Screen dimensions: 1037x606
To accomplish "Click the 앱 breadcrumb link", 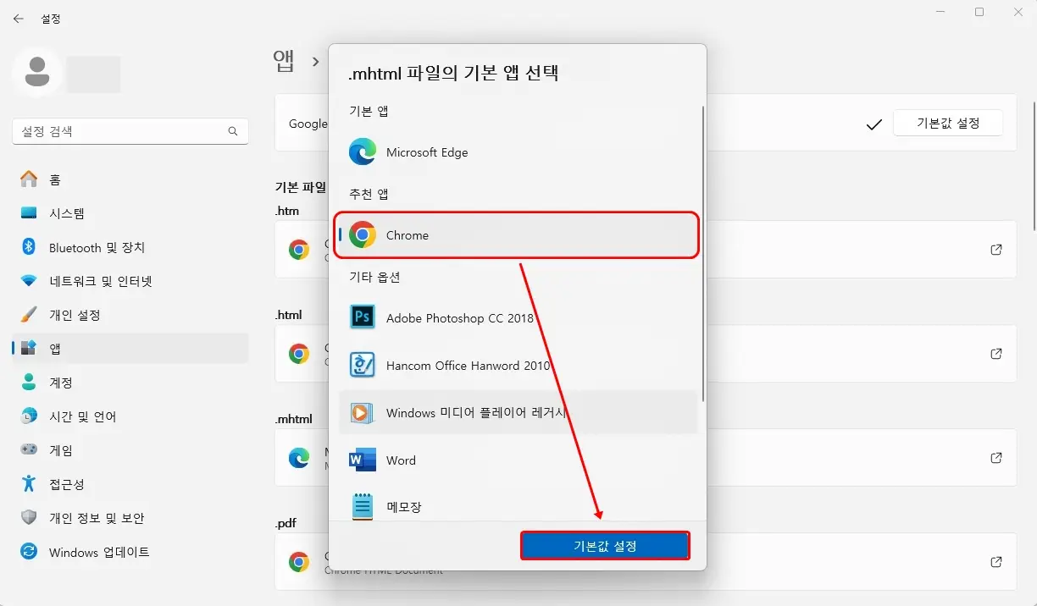I will [284, 61].
